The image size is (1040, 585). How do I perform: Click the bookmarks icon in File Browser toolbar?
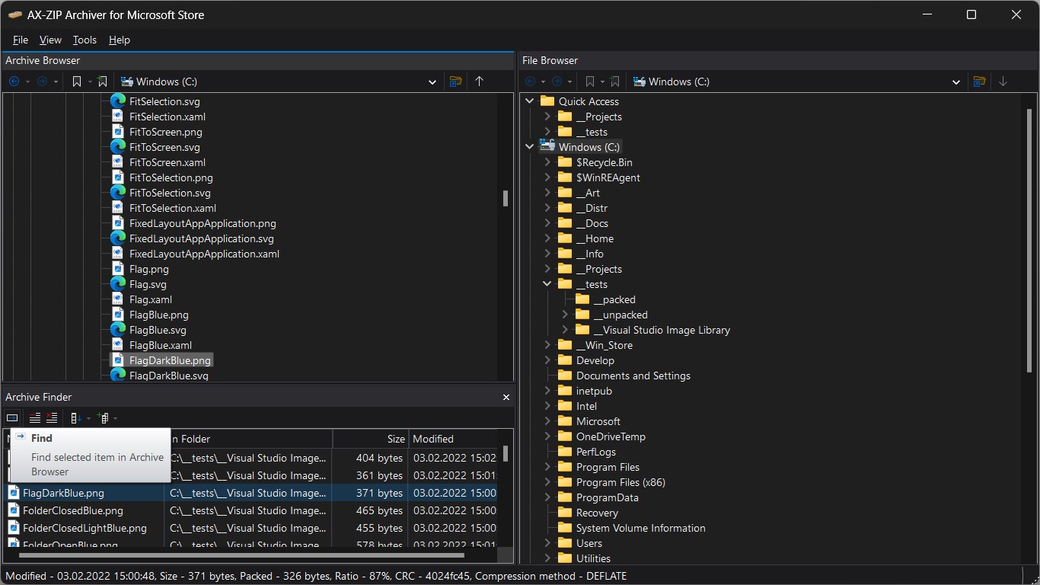[589, 82]
